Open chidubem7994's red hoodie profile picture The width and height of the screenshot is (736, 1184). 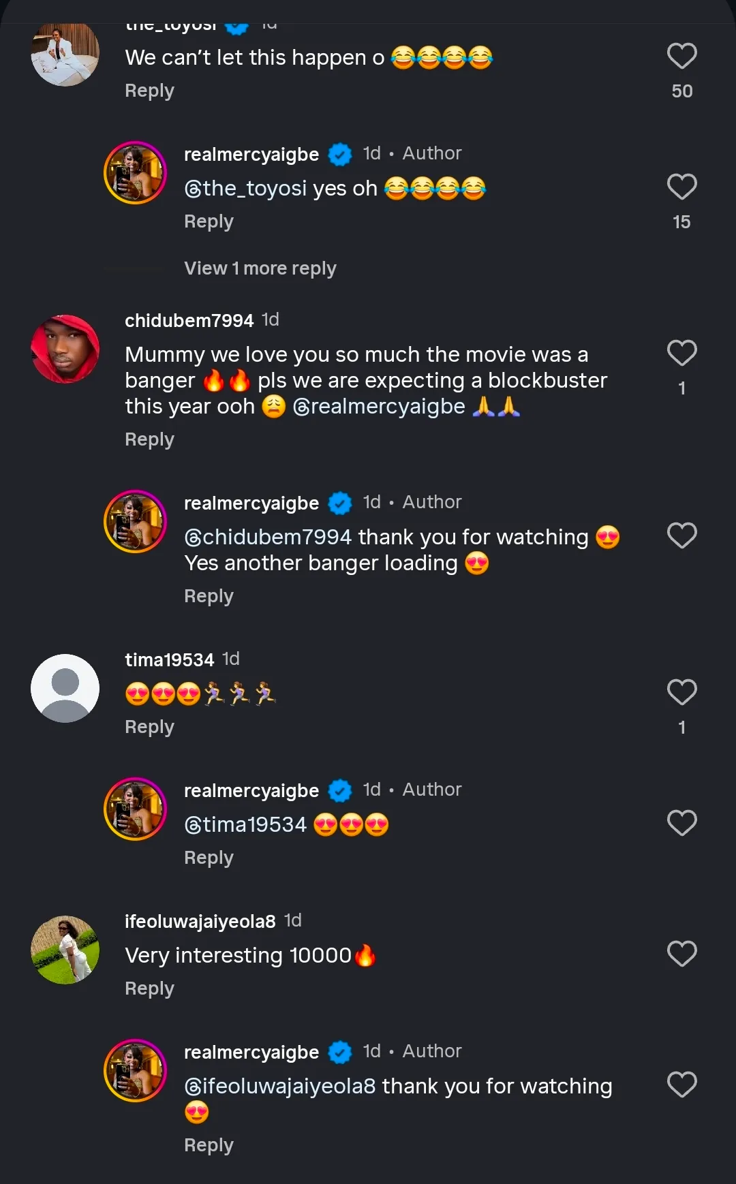pos(65,349)
